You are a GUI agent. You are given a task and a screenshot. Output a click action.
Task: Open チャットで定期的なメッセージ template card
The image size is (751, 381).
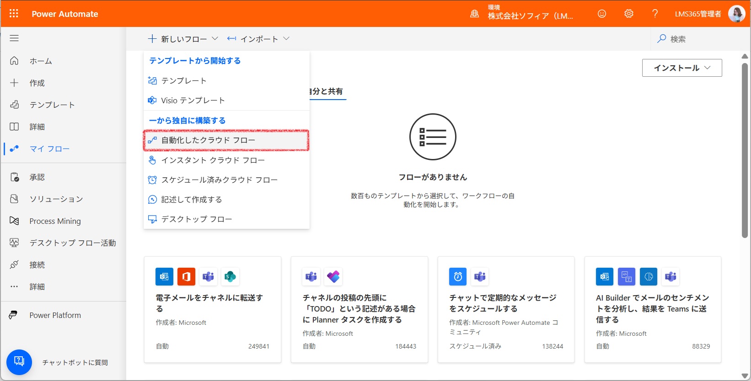pos(506,310)
